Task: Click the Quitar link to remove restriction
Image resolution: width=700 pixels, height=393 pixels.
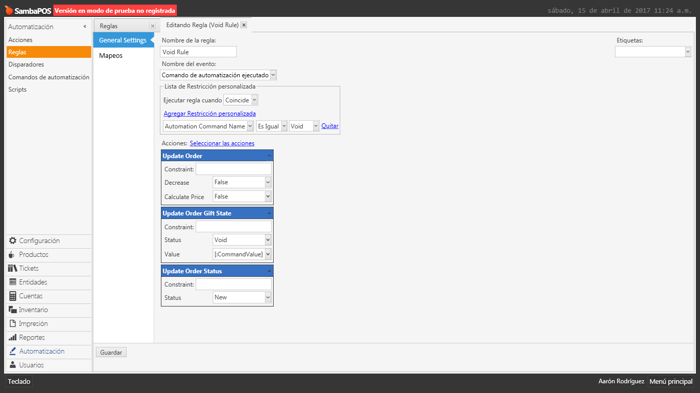Action: (330, 126)
